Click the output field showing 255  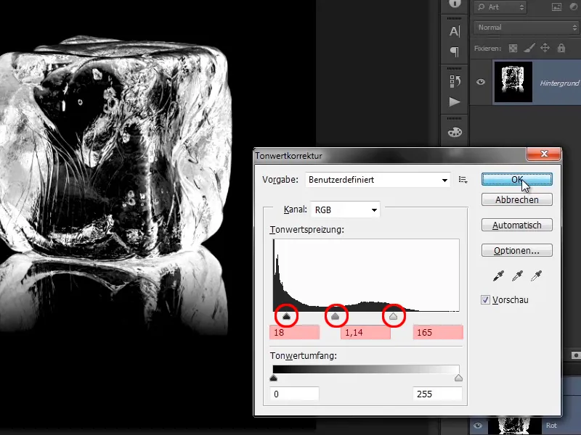438,394
